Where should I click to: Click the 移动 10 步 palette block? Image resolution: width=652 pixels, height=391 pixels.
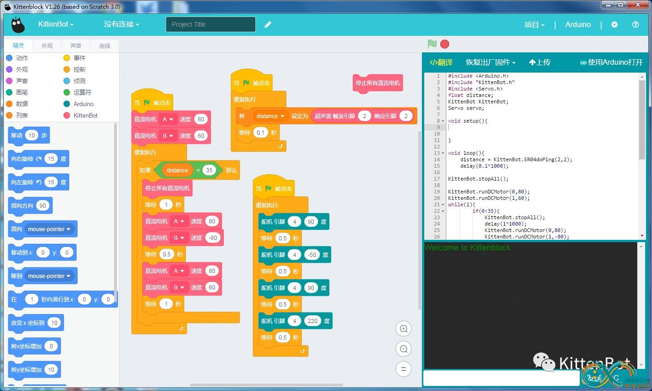(29, 136)
